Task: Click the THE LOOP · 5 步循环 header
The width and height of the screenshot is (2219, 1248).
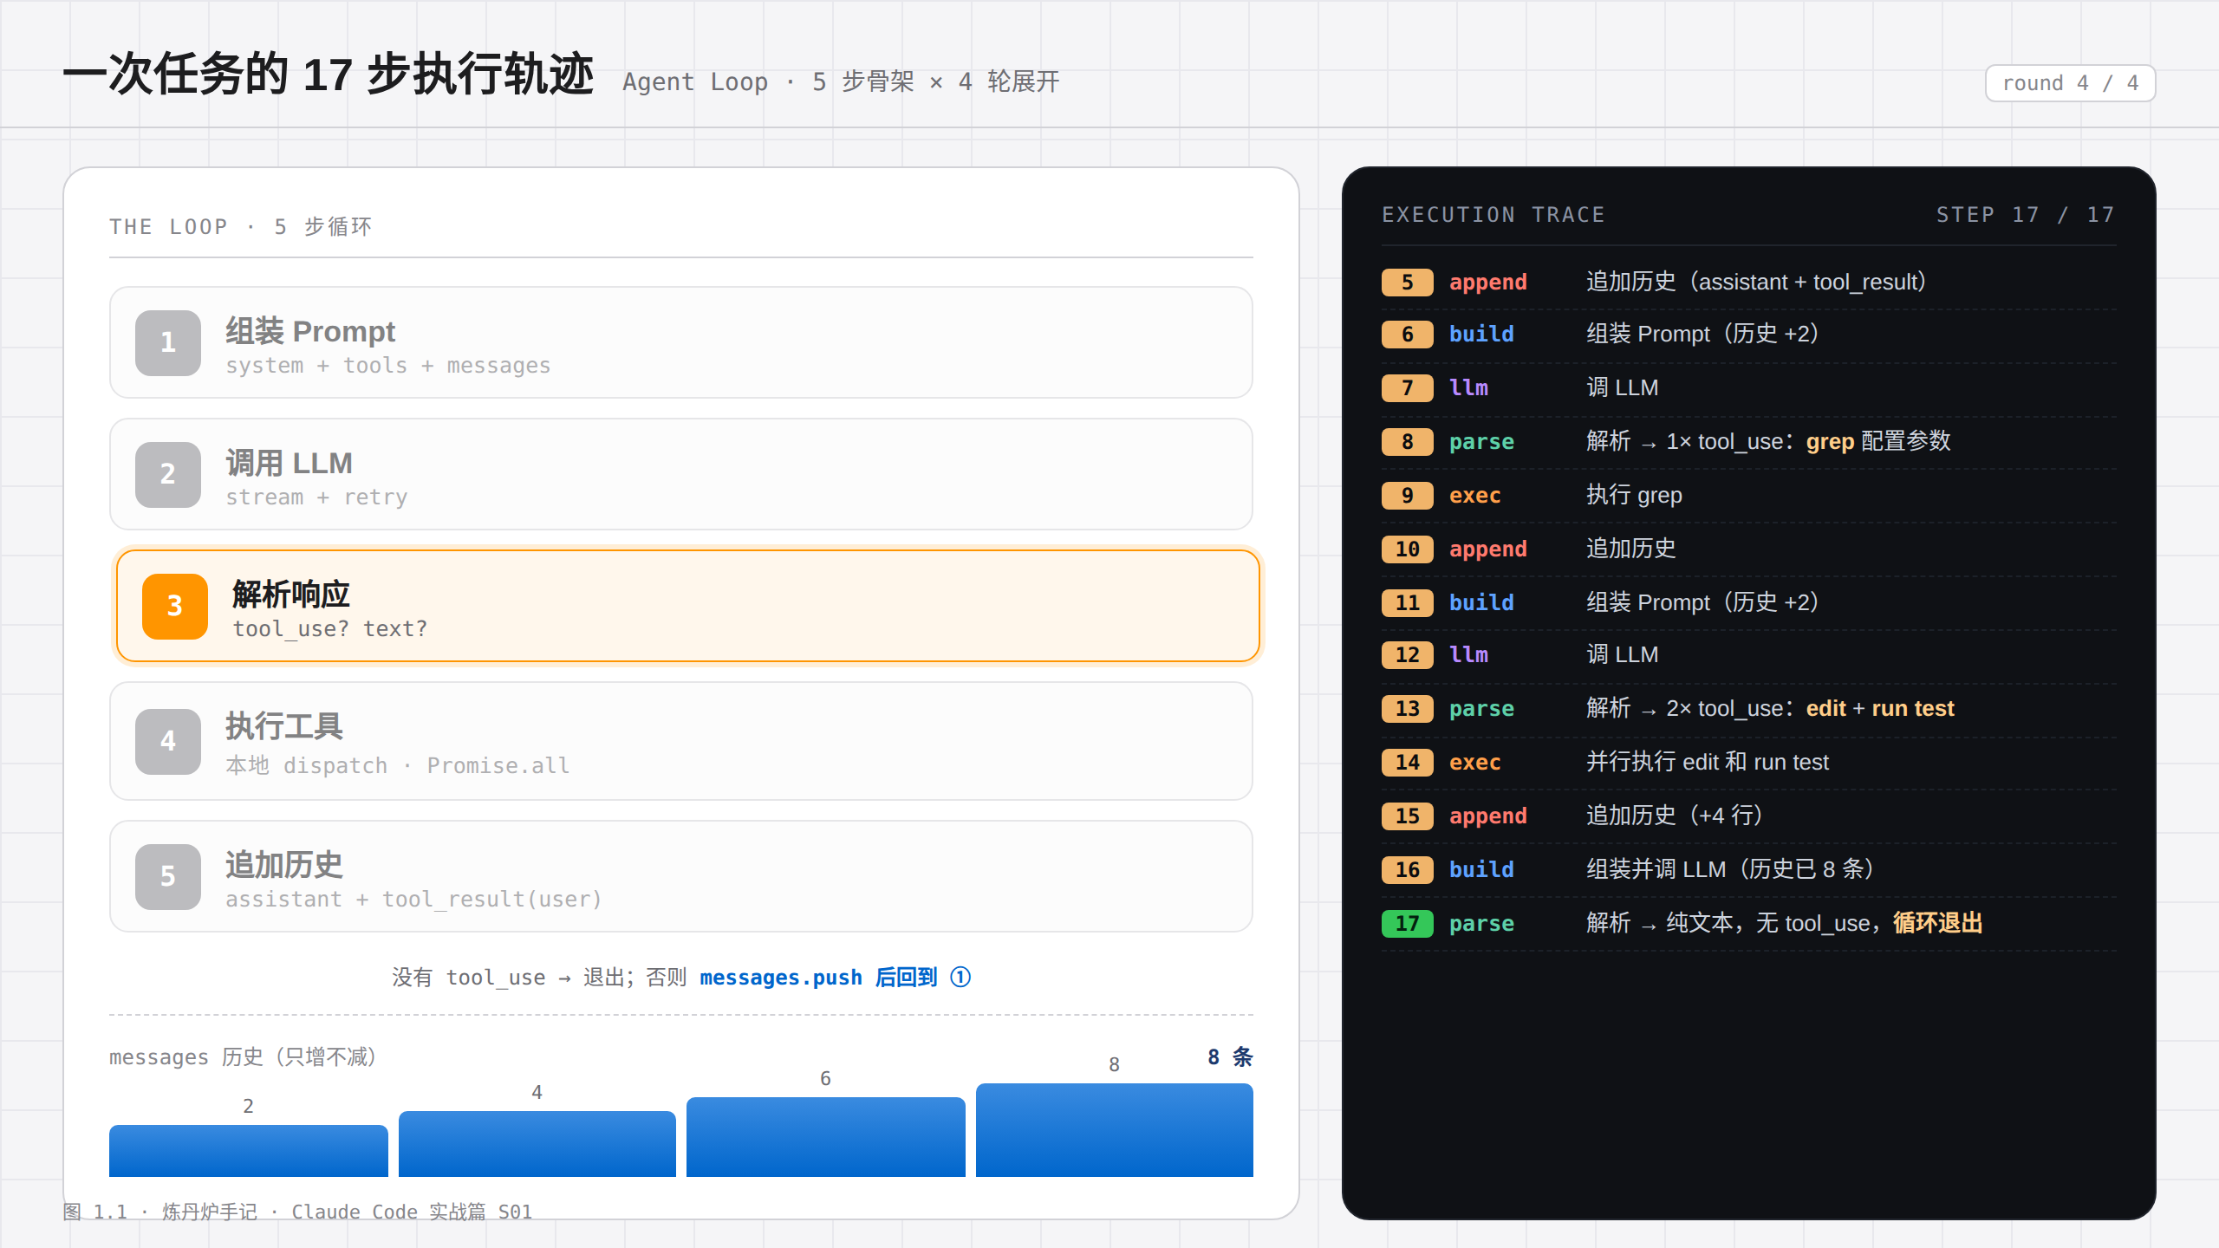Action: click(x=241, y=227)
